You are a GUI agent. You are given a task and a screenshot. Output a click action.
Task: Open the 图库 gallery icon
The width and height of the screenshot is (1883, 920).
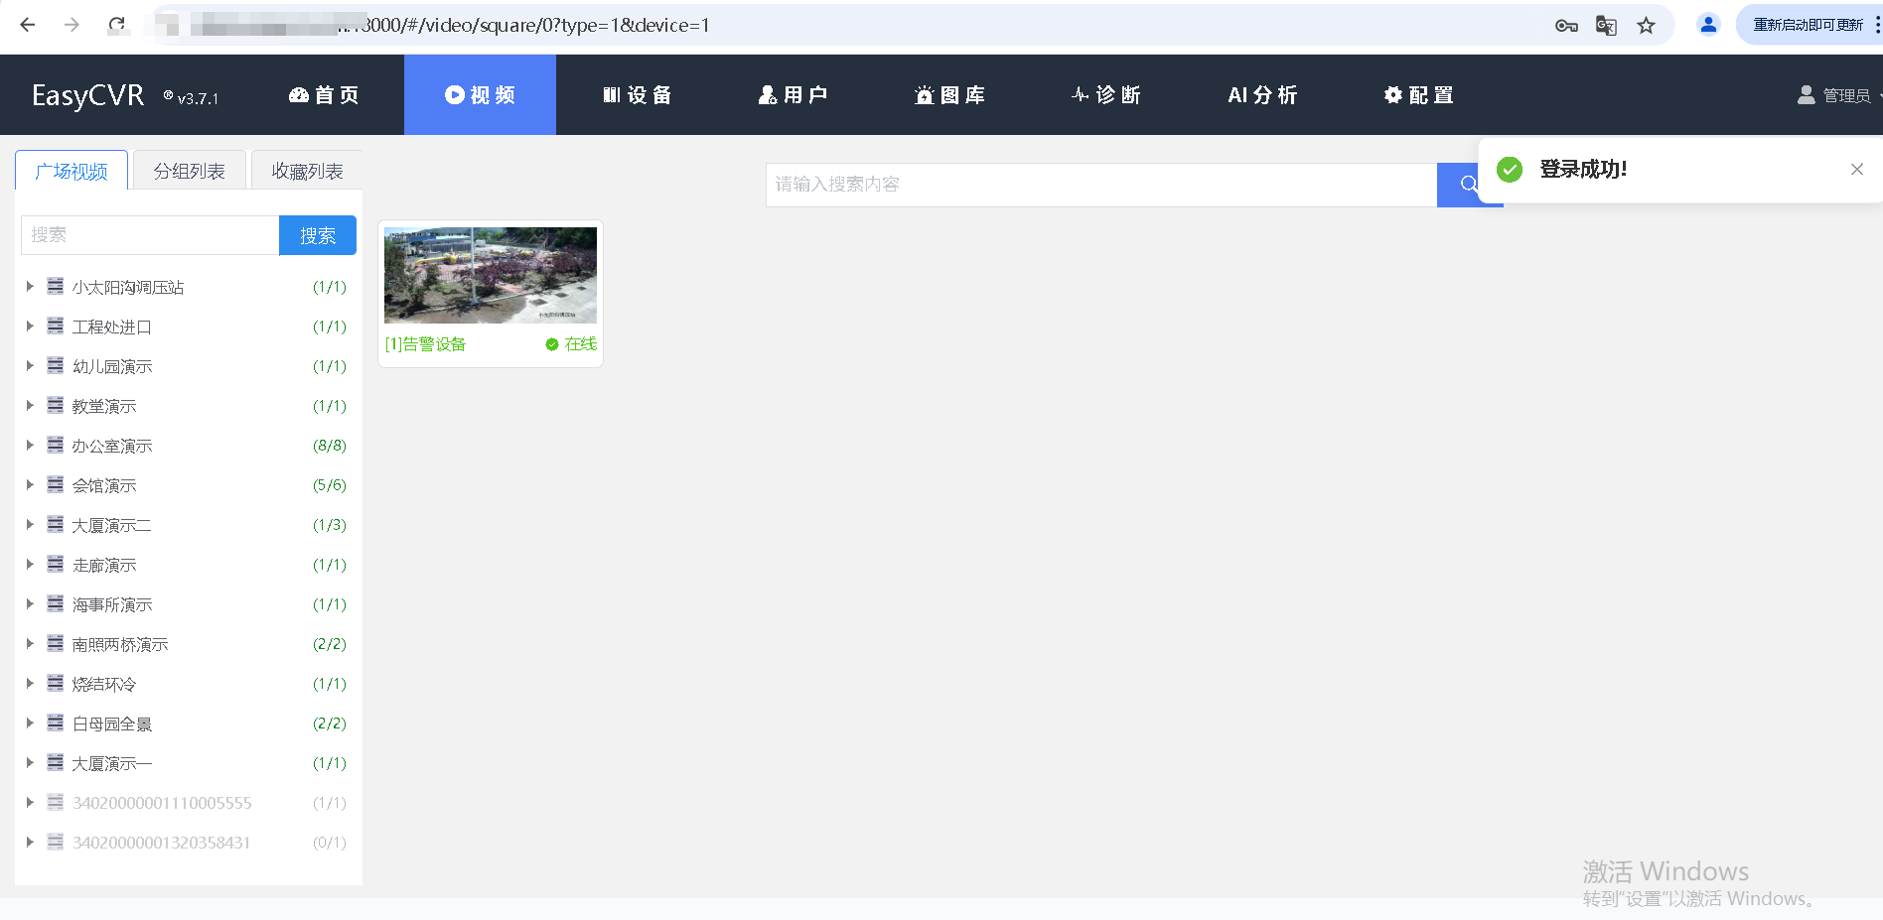pyautogui.click(x=923, y=94)
